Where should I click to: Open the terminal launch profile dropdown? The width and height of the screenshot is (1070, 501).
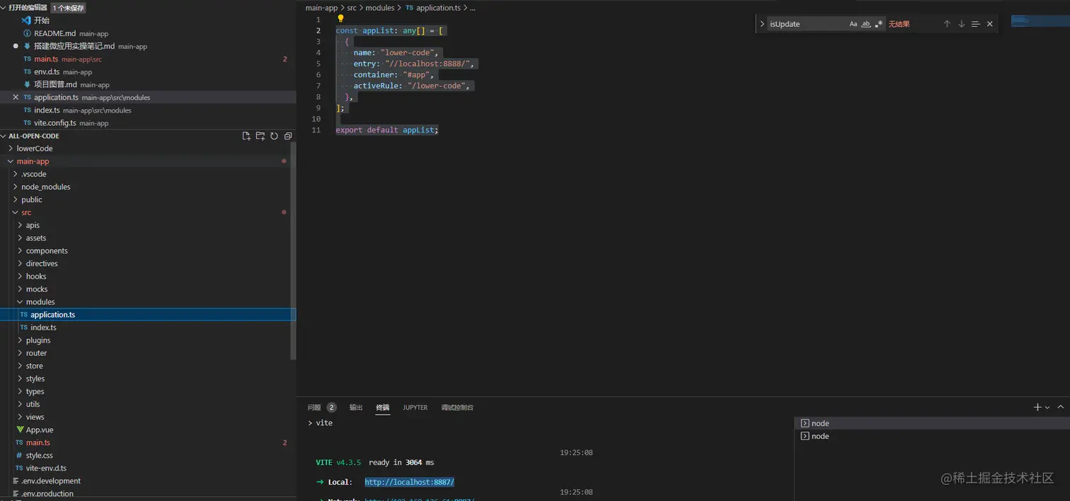pyautogui.click(x=1047, y=407)
